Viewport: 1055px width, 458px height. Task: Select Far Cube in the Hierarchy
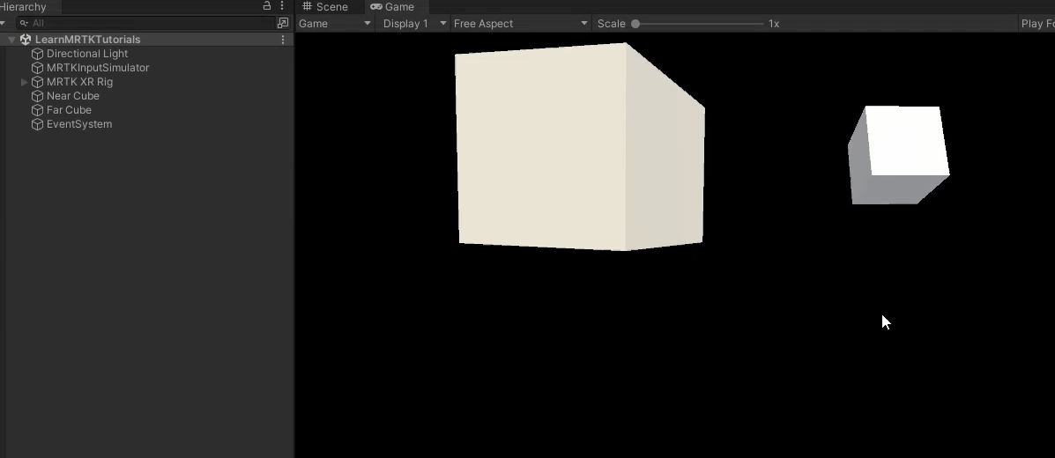pyautogui.click(x=69, y=110)
